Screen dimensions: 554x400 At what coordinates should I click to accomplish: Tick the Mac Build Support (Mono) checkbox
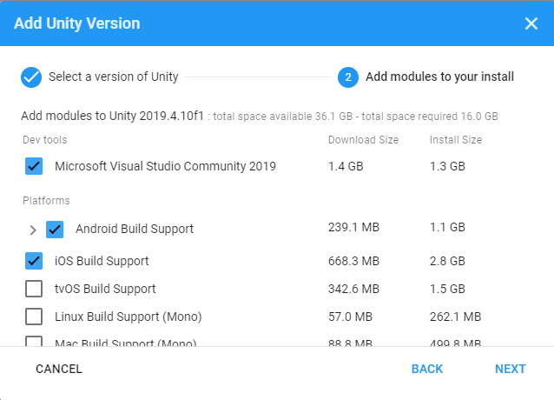tap(34, 343)
